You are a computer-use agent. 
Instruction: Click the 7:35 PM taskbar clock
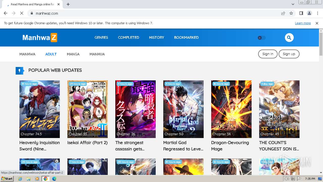point(310,179)
